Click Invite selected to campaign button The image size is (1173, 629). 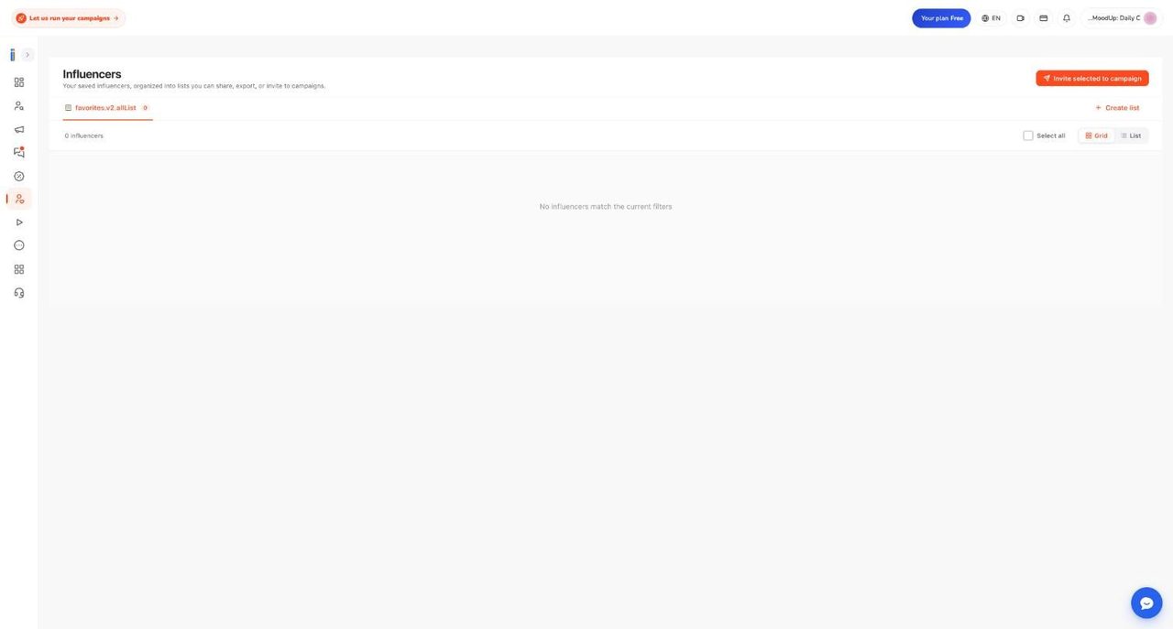tap(1092, 79)
